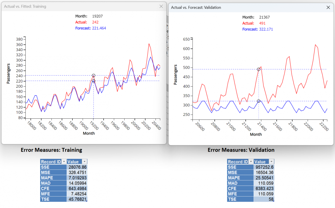Open the Value filter dropdown in Training table
Image resolution: width=335 pixels, height=208 pixels.
pos(85,161)
